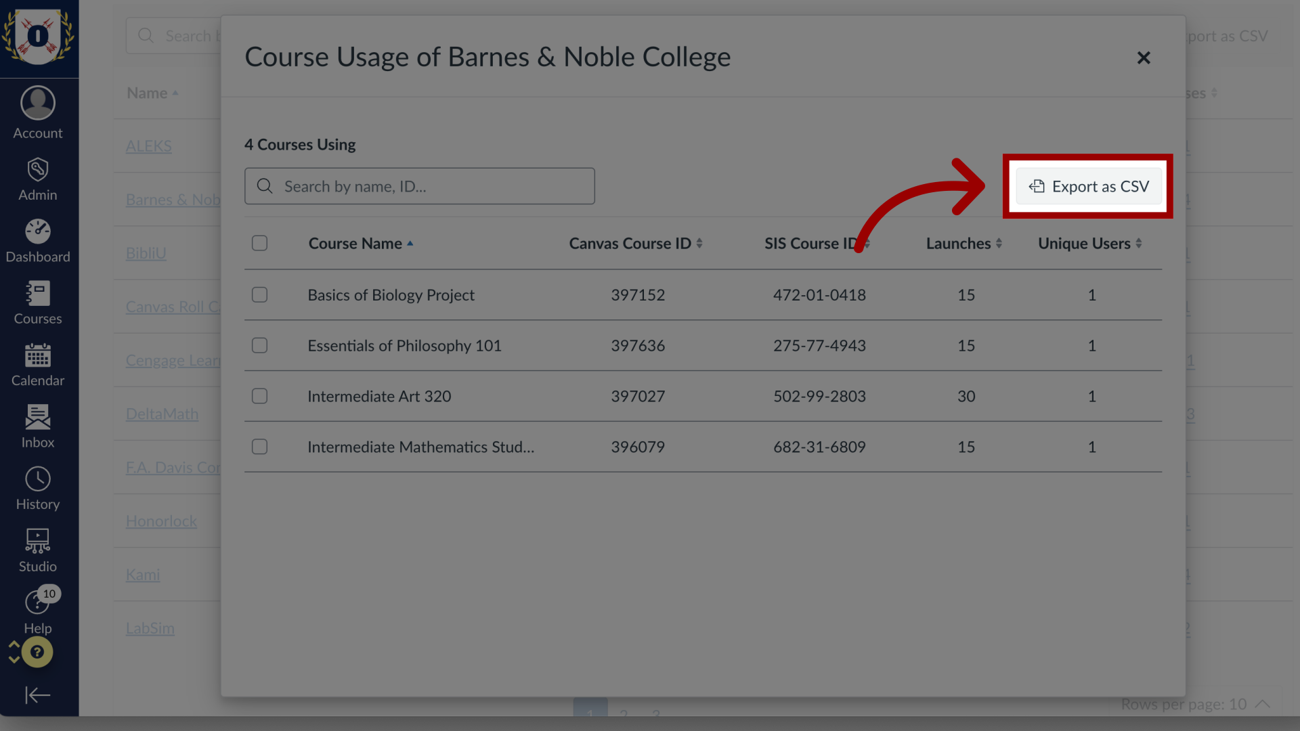Click the background page search field
1300x731 pixels.
tap(173, 36)
